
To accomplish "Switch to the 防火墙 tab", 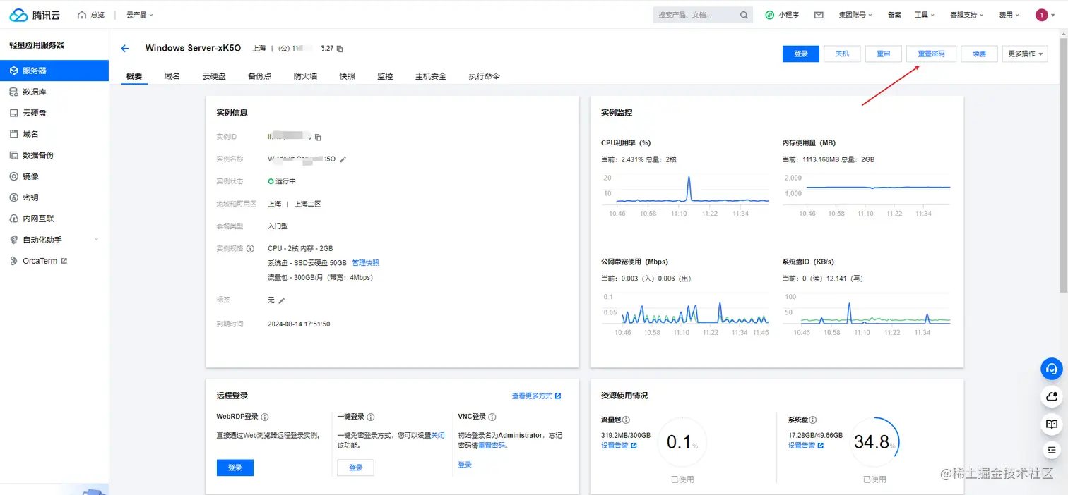I will click(x=305, y=76).
